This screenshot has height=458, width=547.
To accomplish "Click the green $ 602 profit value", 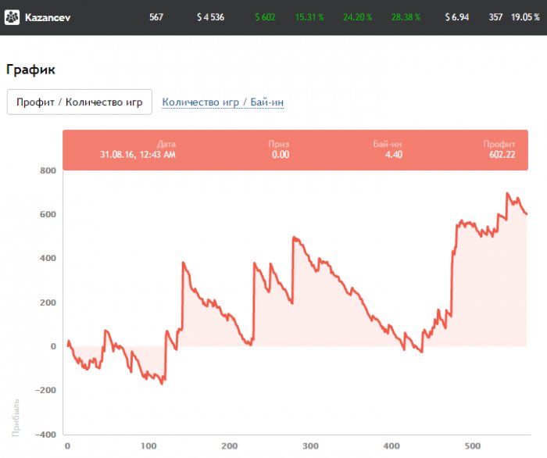I will (x=265, y=17).
